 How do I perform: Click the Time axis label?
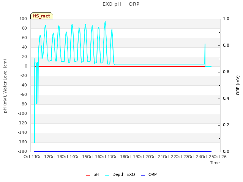(215, 163)
